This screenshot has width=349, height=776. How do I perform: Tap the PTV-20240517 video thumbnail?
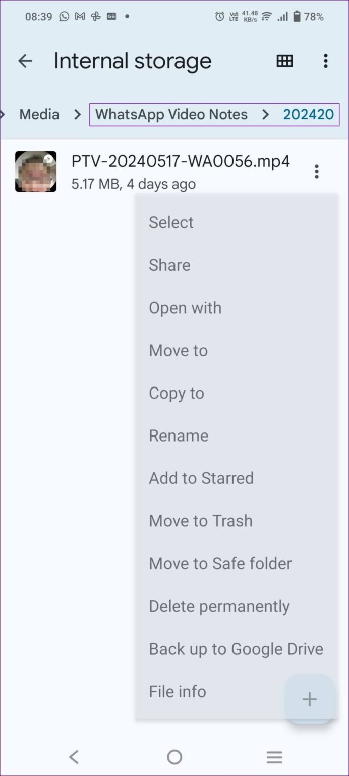coord(35,171)
